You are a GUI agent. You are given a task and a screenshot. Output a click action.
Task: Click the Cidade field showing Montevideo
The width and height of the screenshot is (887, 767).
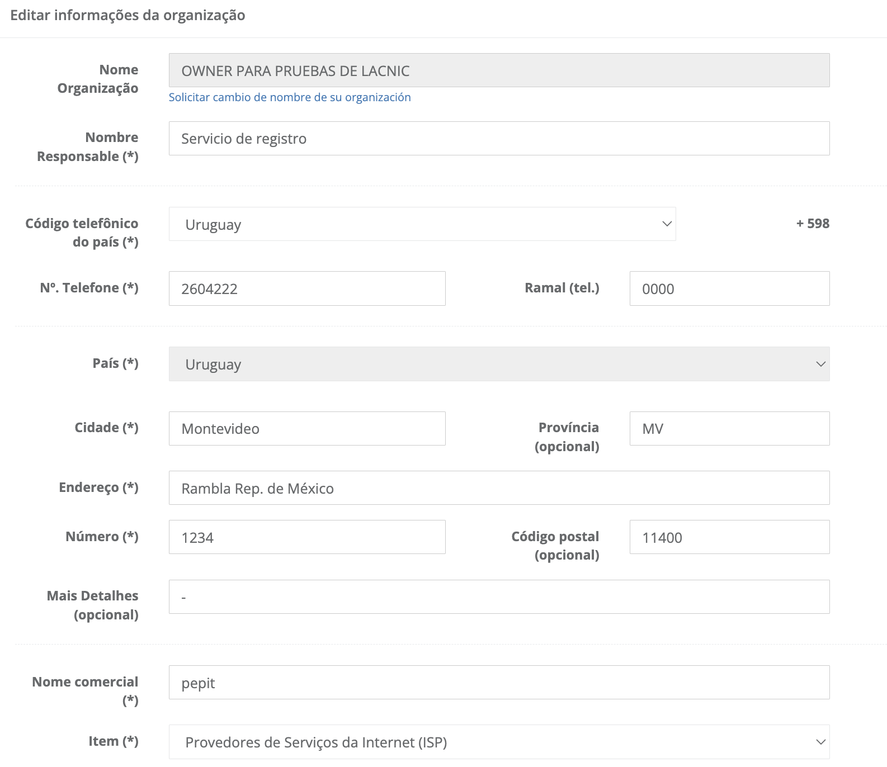306,429
